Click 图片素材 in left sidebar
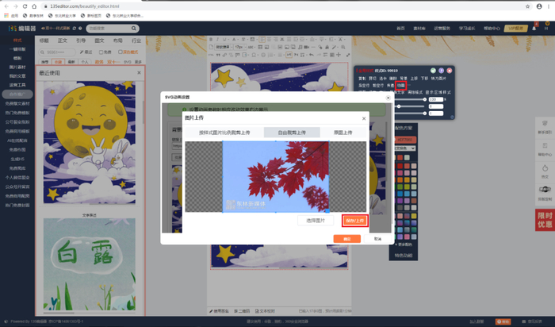The width and height of the screenshot is (555, 327). [x=17, y=67]
